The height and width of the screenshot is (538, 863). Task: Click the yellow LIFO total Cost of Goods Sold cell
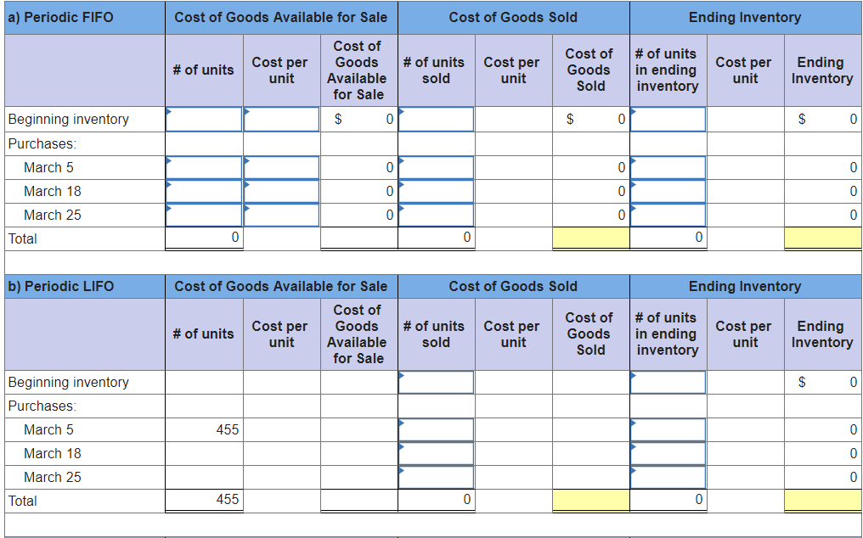pos(590,501)
